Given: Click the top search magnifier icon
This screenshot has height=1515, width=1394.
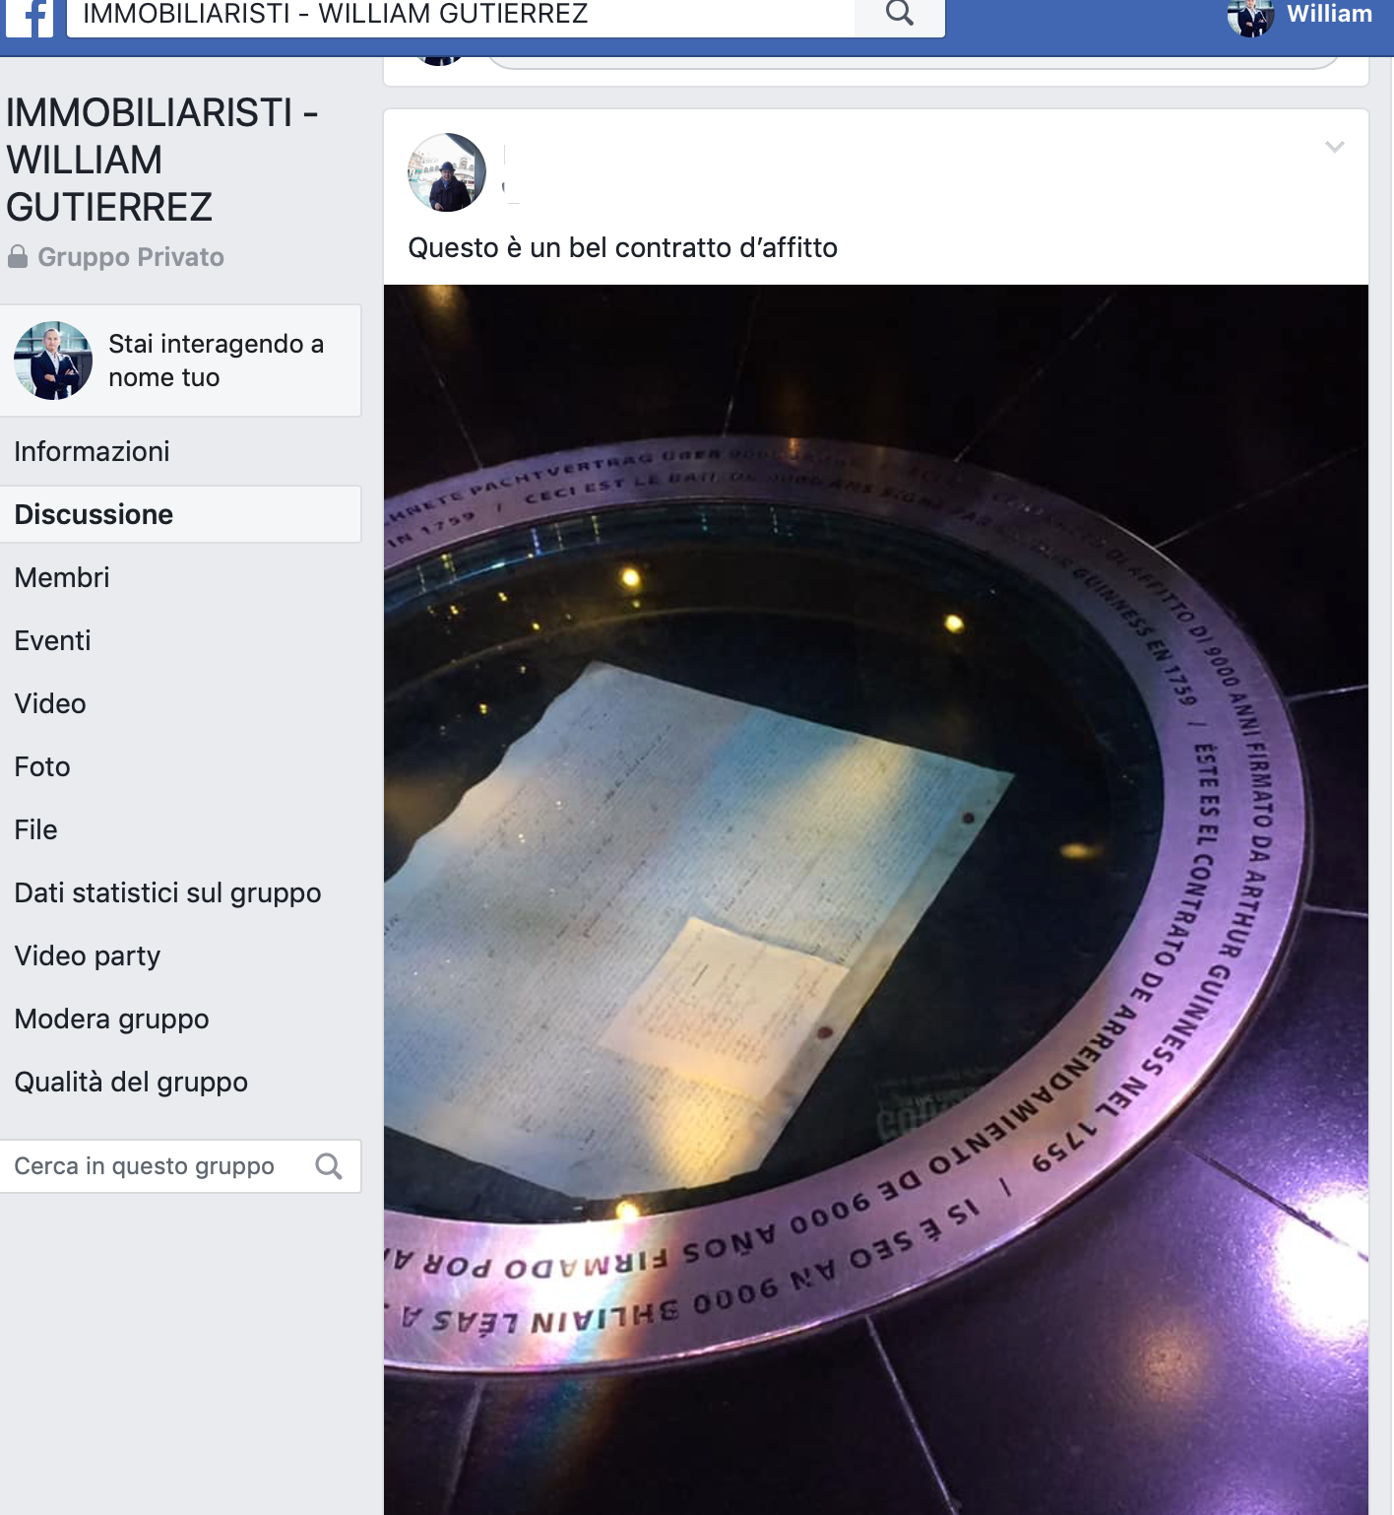Looking at the screenshot, I should pyautogui.click(x=899, y=14).
